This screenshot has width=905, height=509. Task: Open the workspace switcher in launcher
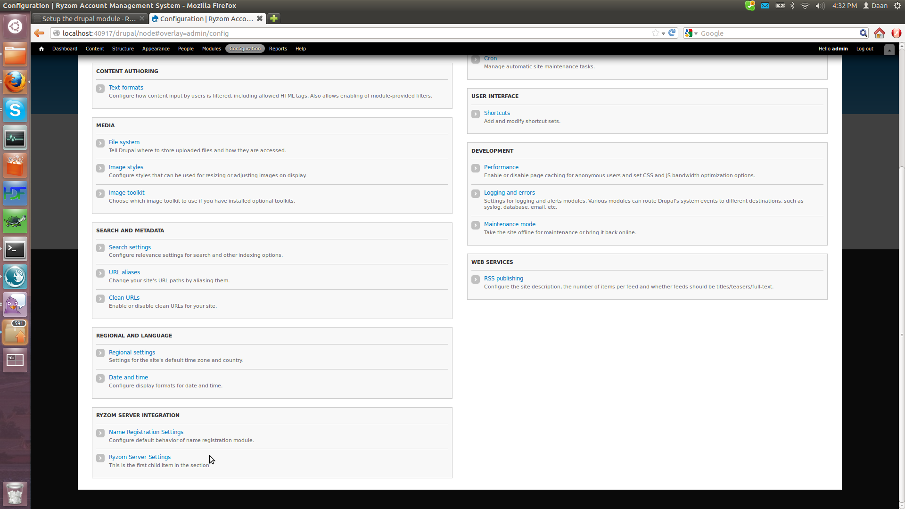tap(15, 360)
